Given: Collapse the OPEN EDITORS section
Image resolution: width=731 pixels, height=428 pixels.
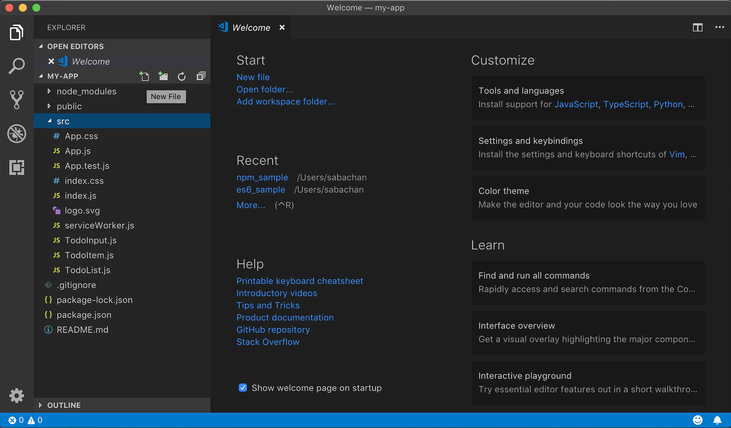Looking at the screenshot, I should (75, 47).
